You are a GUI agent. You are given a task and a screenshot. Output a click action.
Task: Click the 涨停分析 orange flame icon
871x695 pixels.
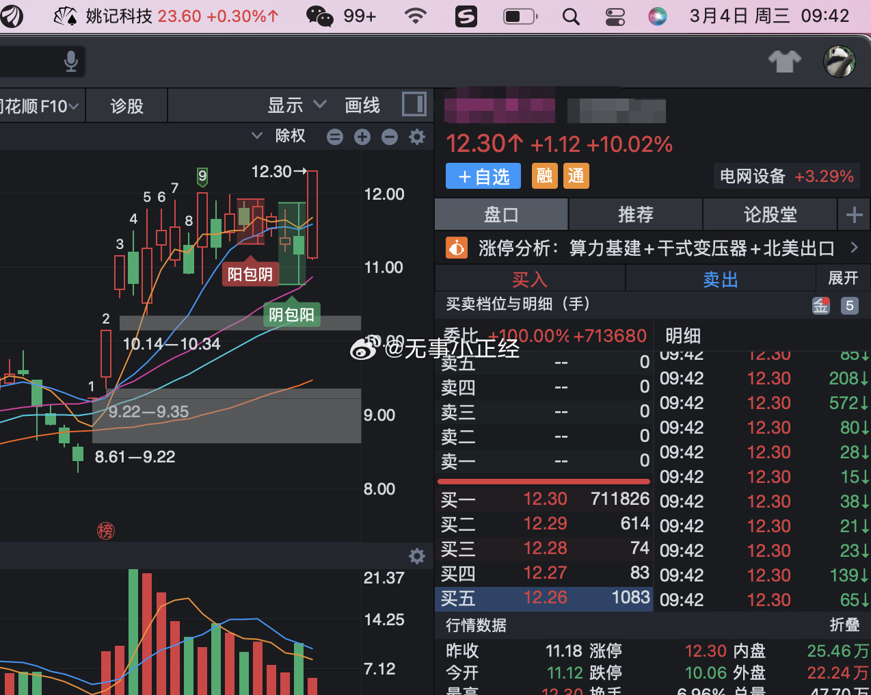[456, 248]
